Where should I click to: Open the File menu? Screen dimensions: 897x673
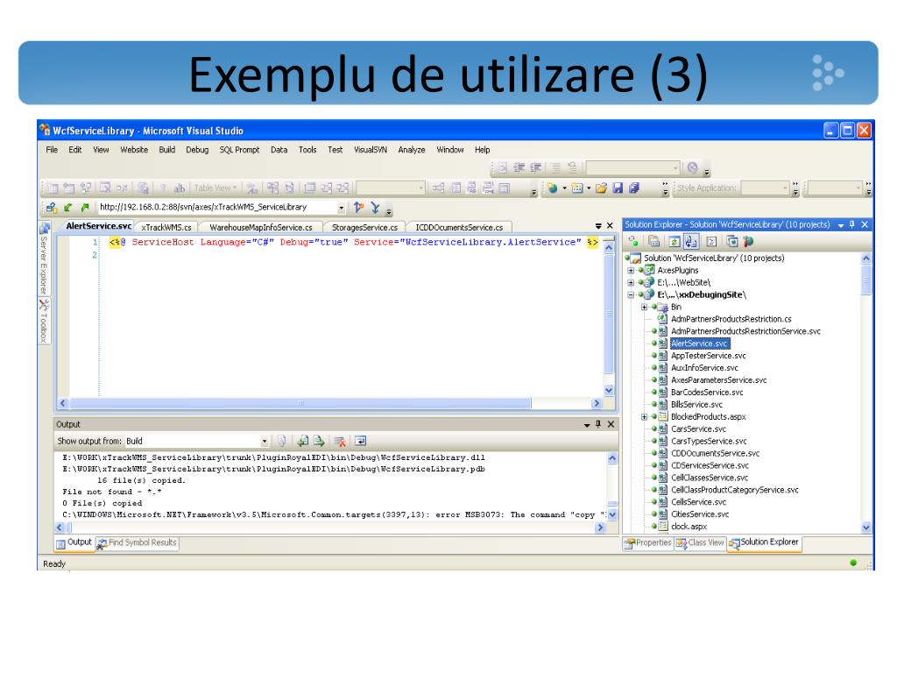click(52, 150)
